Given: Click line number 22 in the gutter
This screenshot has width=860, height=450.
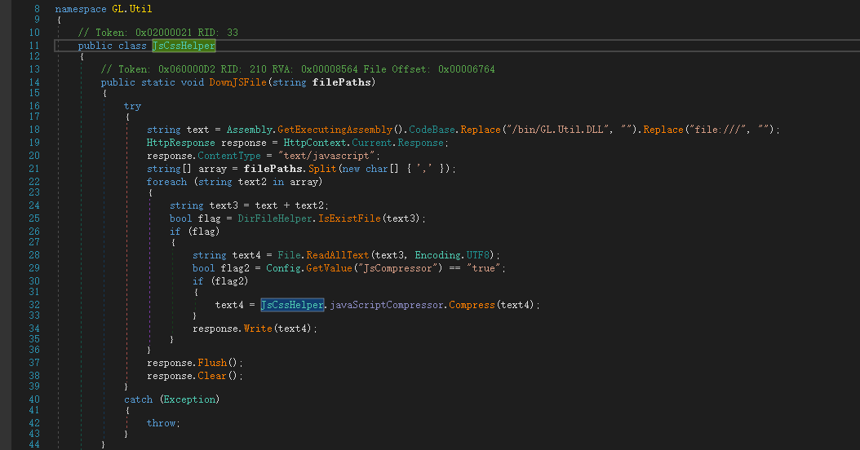Looking at the screenshot, I should (x=34, y=182).
